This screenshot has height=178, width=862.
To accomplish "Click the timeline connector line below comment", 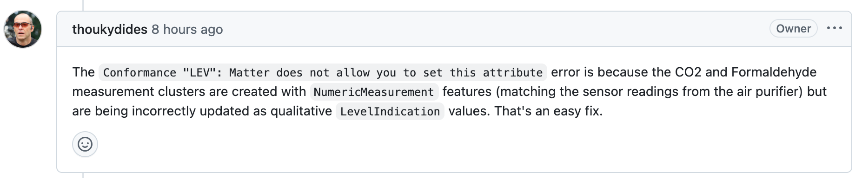I will pyautogui.click(x=83, y=176).
